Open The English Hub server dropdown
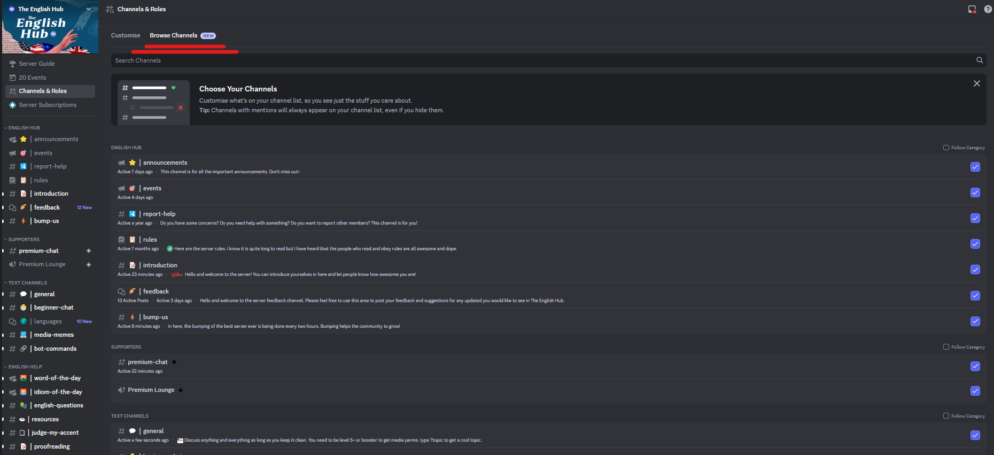The height and width of the screenshot is (455, 994). pos(50,9)
